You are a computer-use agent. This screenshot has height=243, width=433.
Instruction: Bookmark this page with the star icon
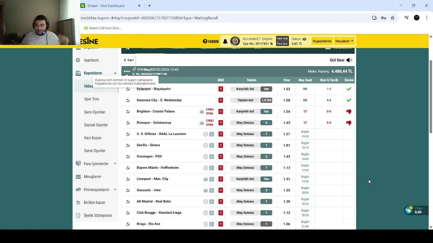point(392,18)
